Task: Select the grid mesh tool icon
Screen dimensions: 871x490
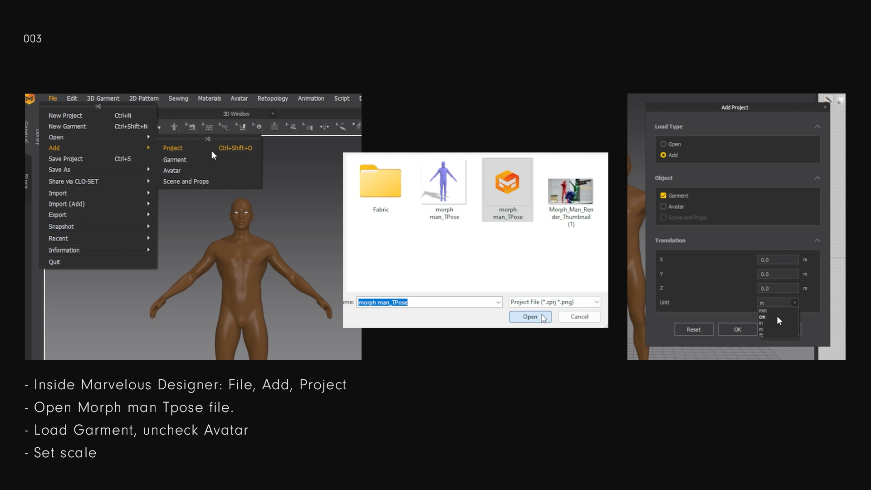Action: point(207,127)
